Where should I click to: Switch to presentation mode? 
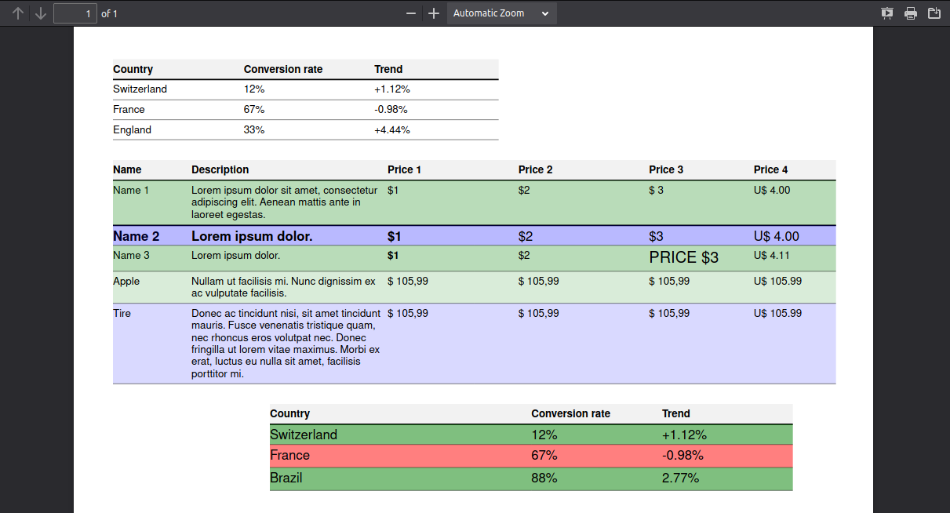[x=887, y=13]
